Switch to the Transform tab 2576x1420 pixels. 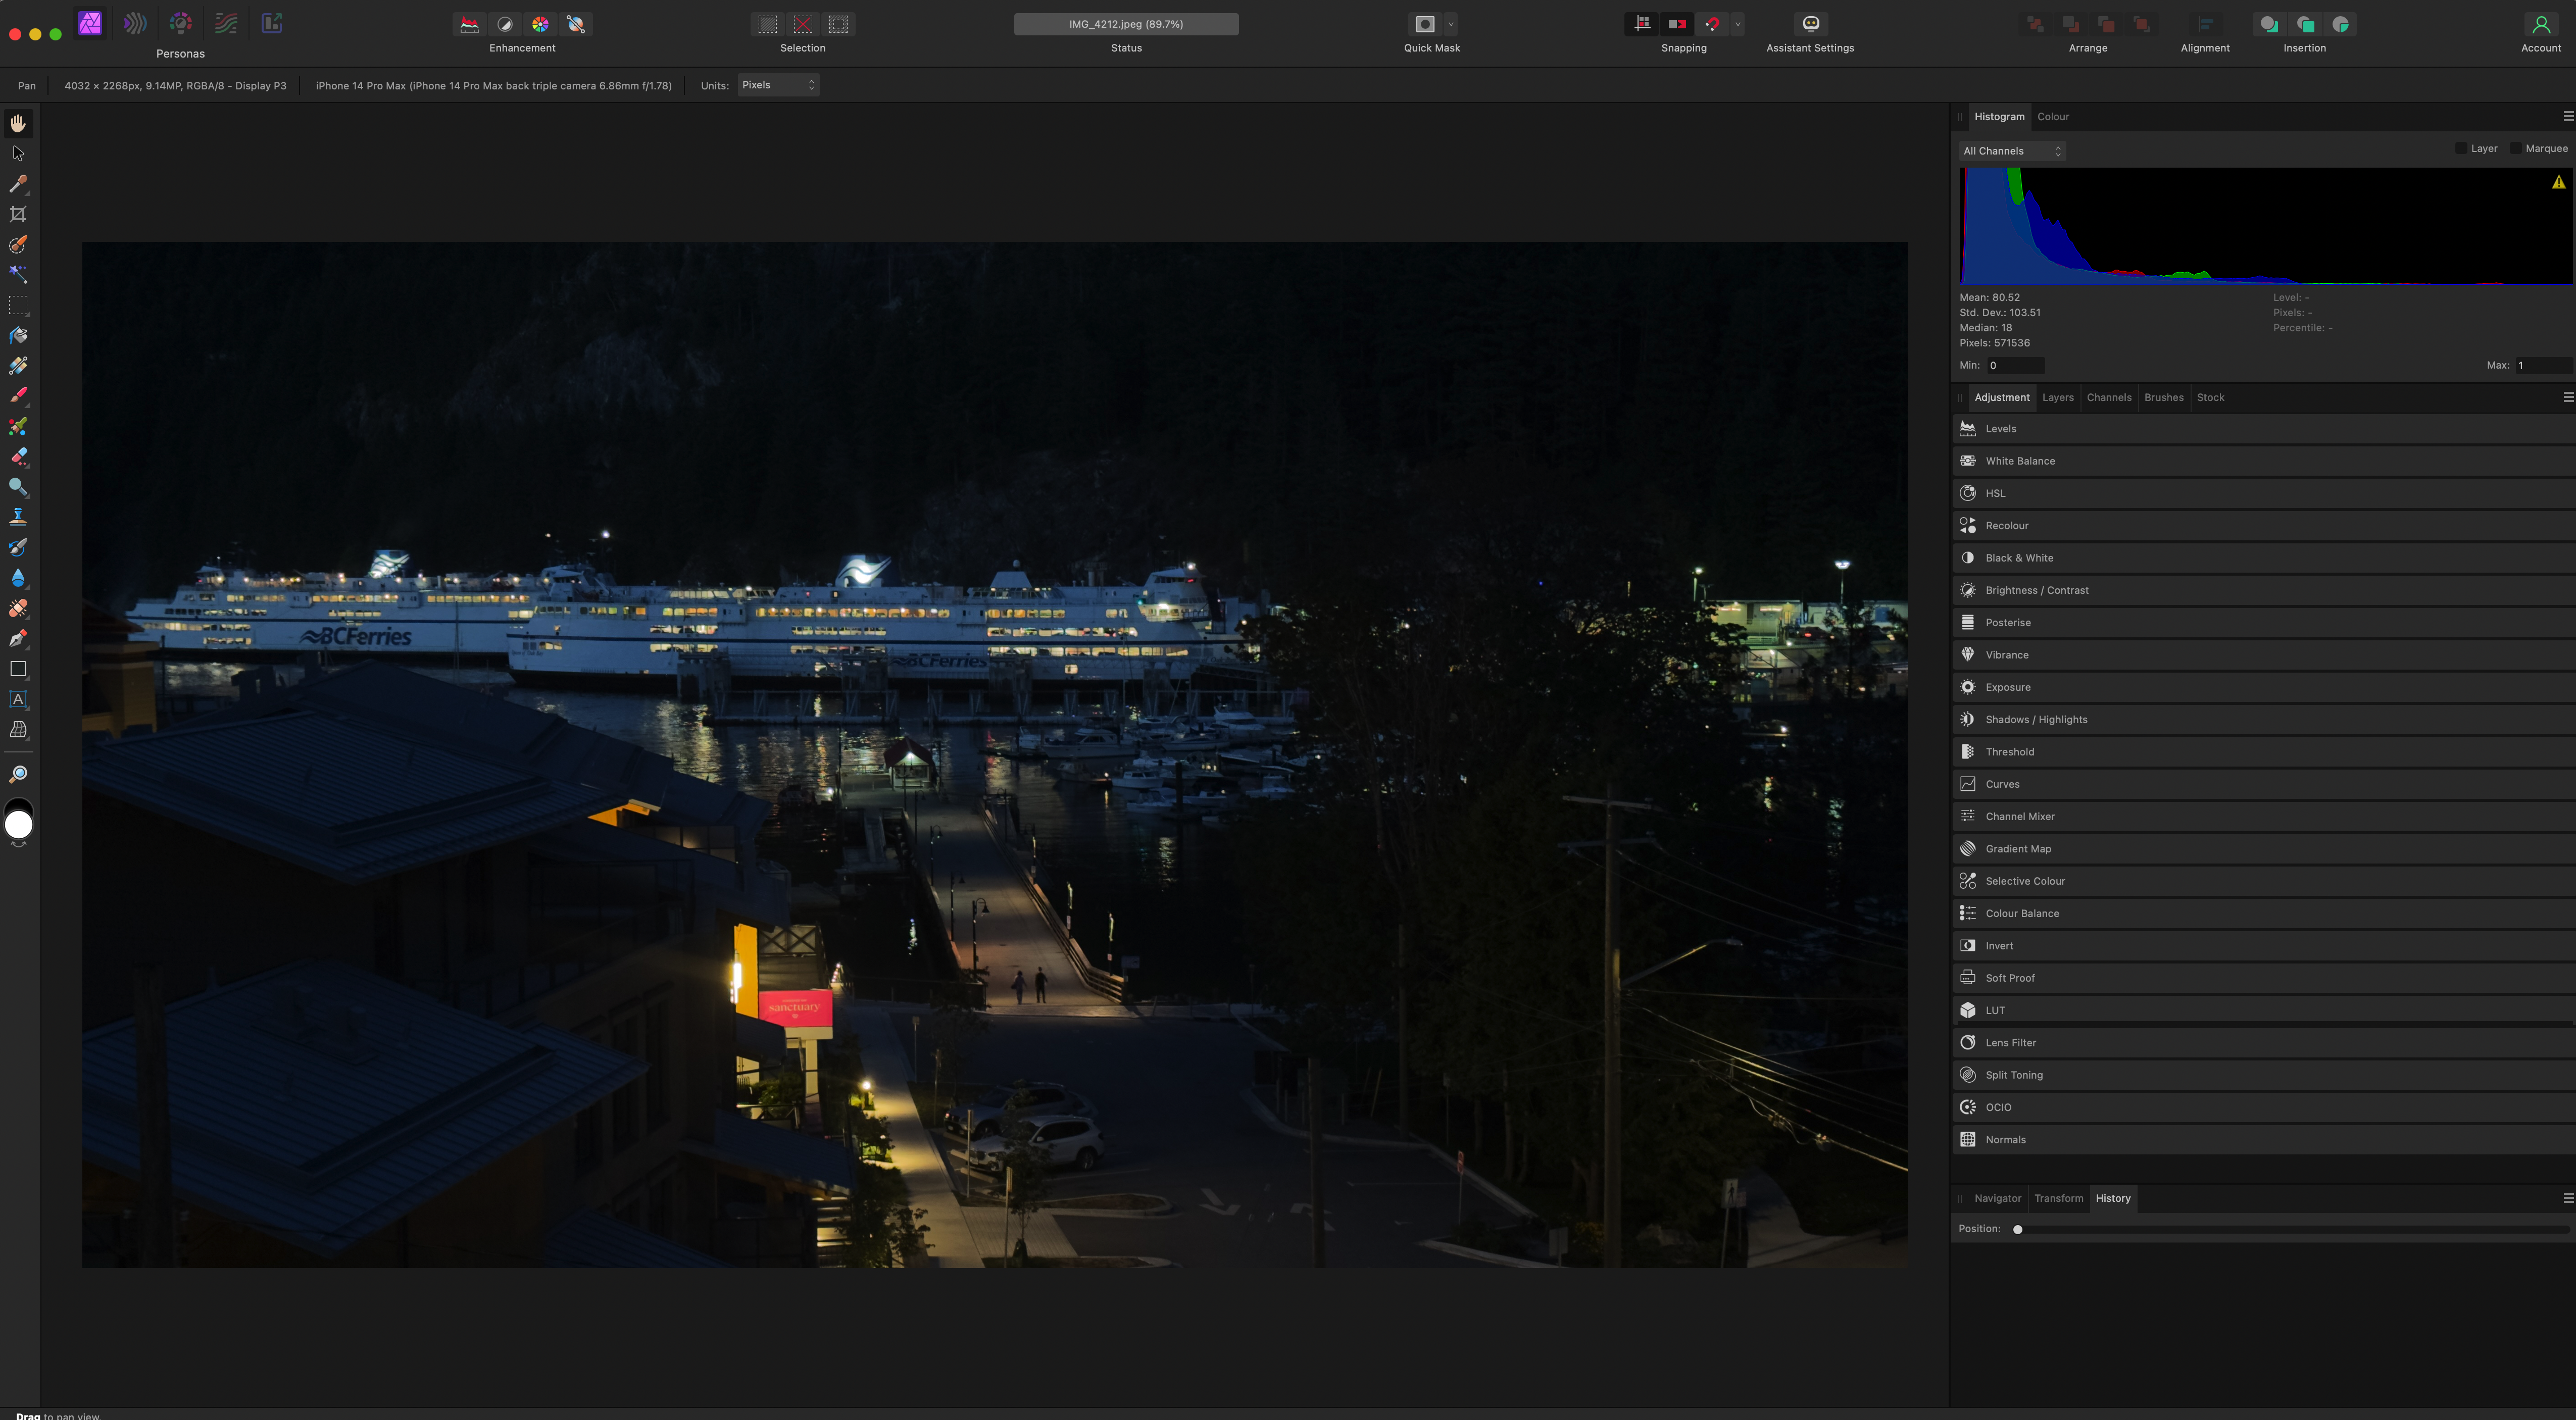[2059, 1198]
